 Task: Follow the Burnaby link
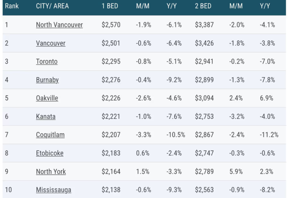47,80
